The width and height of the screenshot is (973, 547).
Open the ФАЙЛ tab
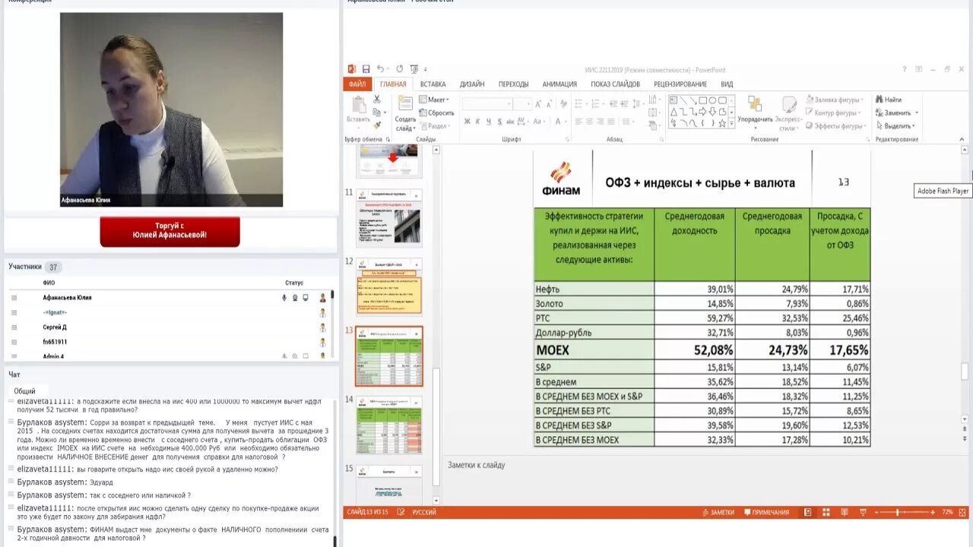[357, 84]
